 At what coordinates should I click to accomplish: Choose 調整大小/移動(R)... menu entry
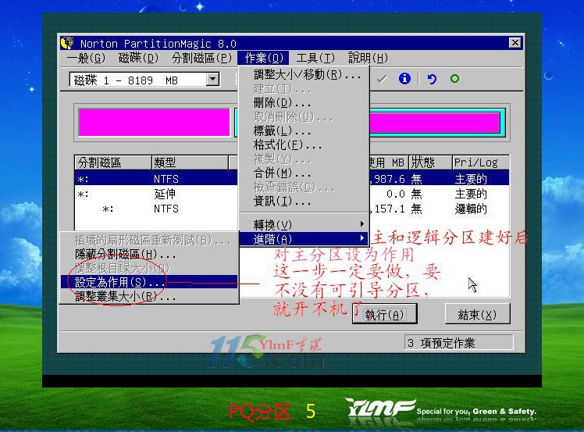coord(304,74)
